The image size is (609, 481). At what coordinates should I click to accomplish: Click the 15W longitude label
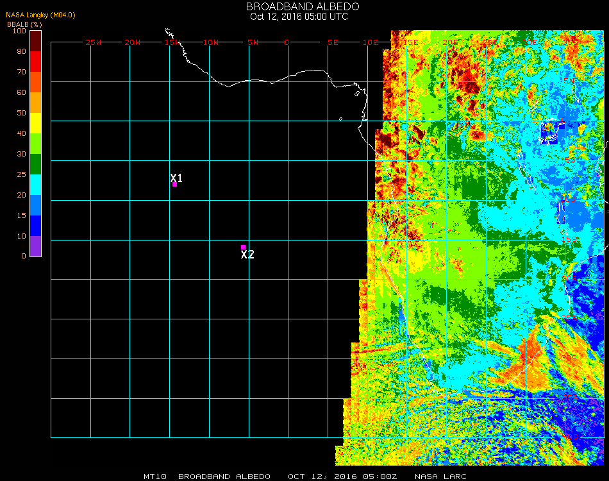172,43
